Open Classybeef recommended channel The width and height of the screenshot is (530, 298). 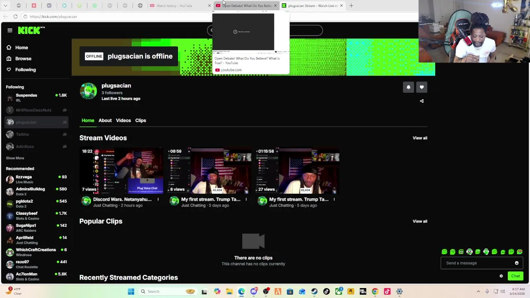tap(36, 216)
